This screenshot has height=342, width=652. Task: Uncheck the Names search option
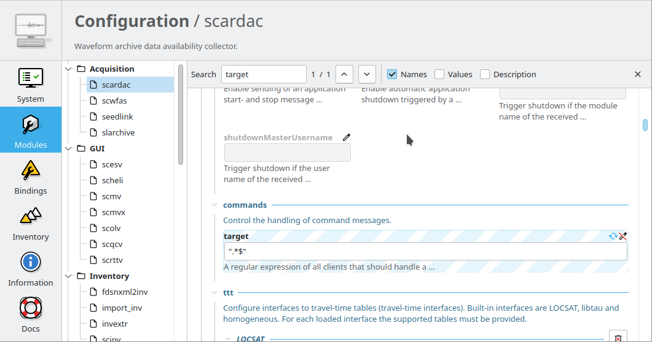392,74
